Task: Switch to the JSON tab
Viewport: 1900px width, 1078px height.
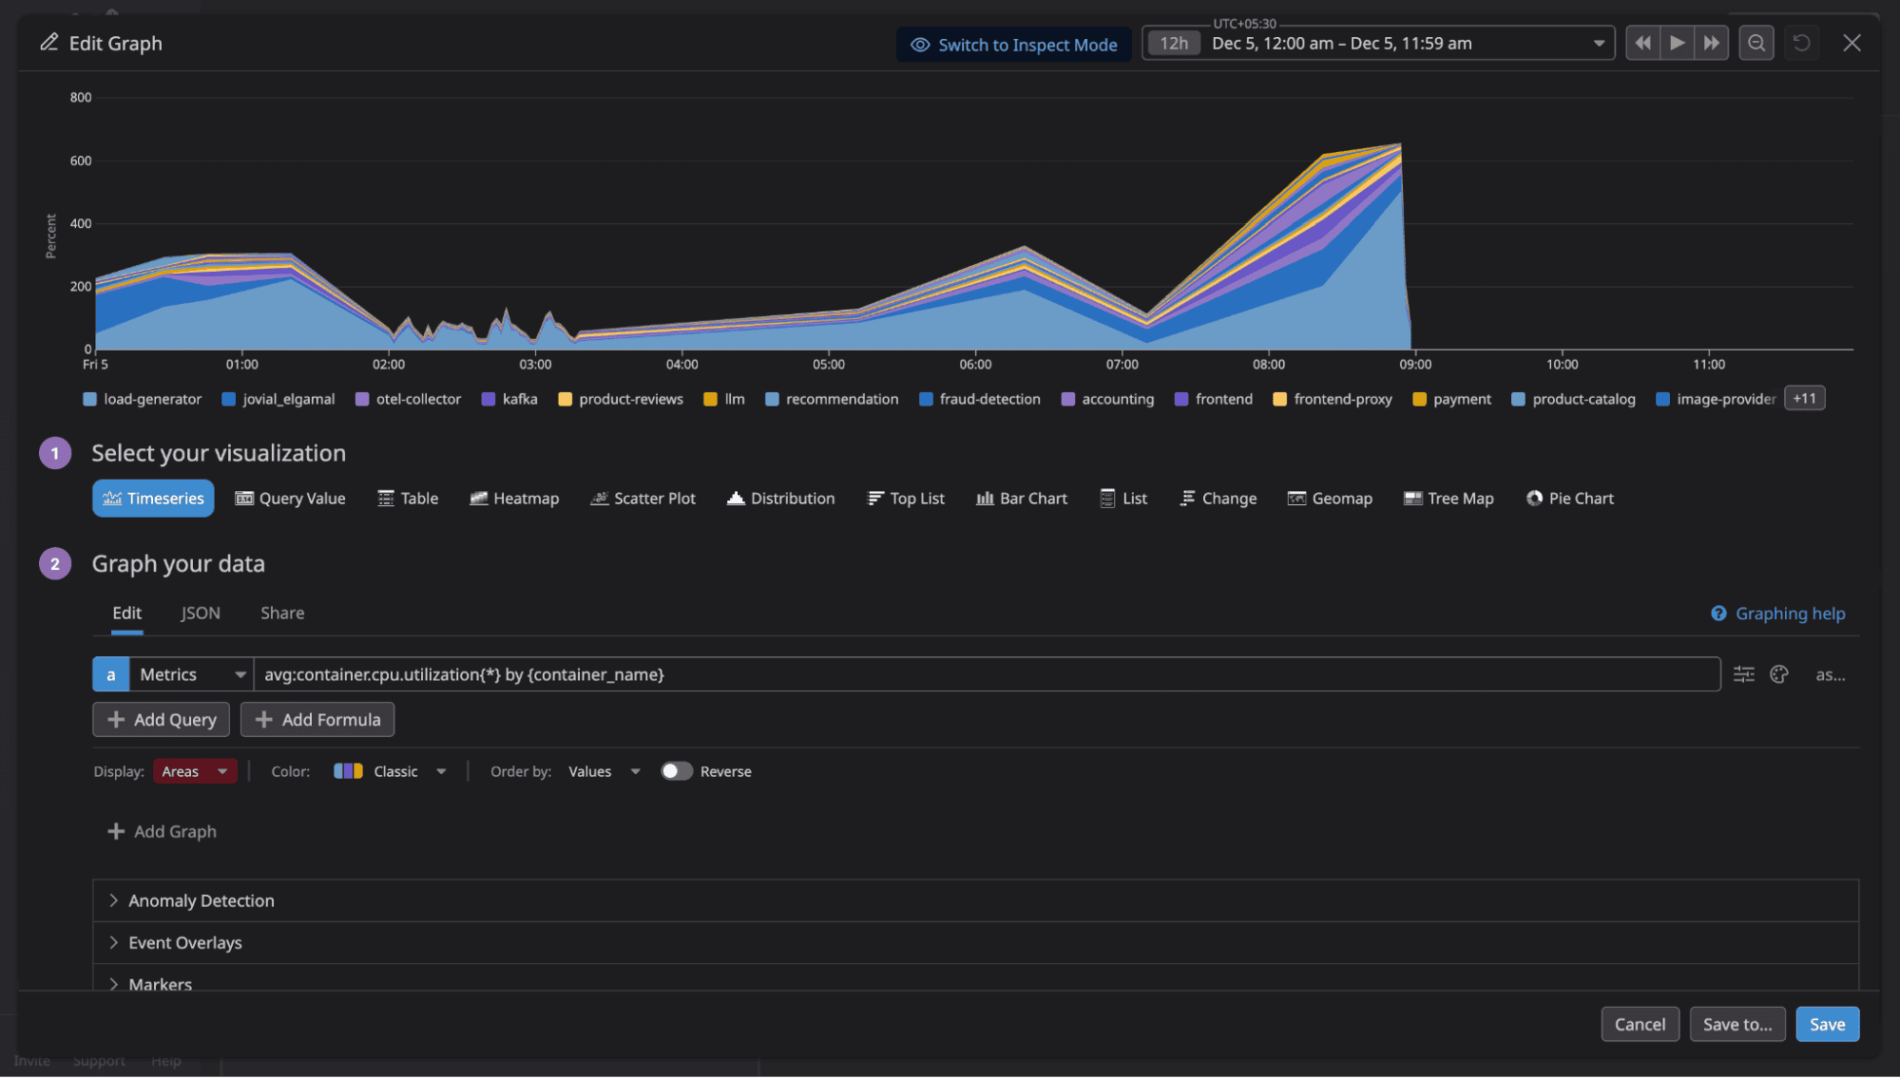Action: click(200, 613)
